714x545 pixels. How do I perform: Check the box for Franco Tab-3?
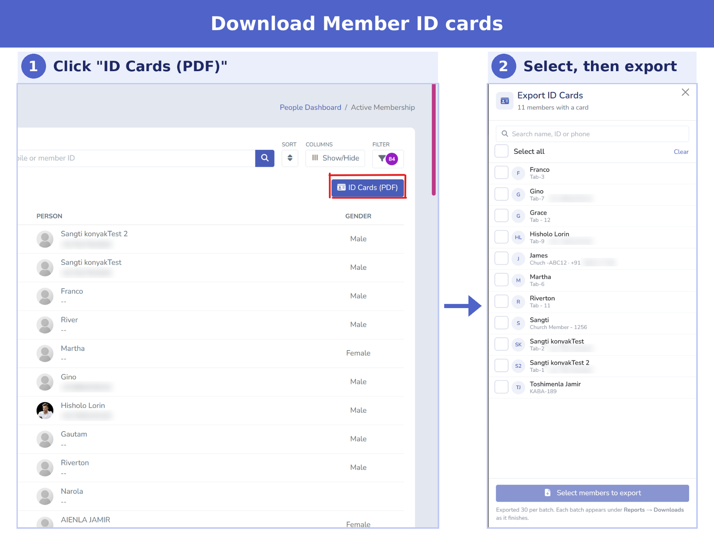pos(501,172)
